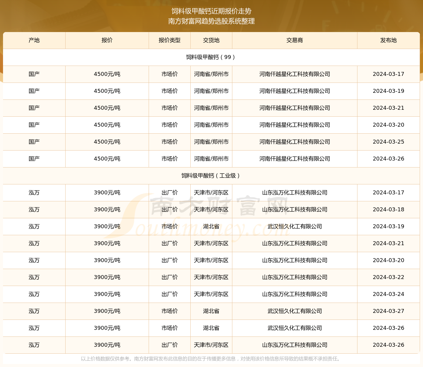The width and height of the screenshot is (423, 367).
Task: Click the 交货地 column header
Action: [x=211, y=40]
